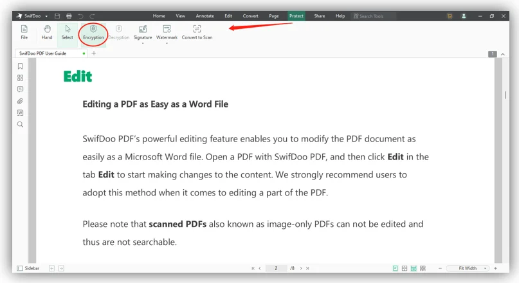Image resolution: width=519 pixels, height=283 pixels.
Task: Go to next view arrow near Sidebar
Action: 61,268
